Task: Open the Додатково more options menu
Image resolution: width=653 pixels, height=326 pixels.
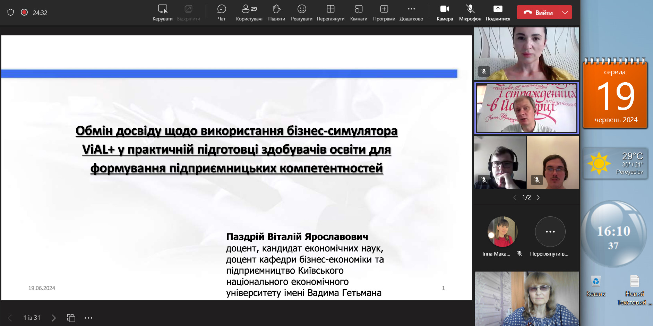Action: (411, 13)
